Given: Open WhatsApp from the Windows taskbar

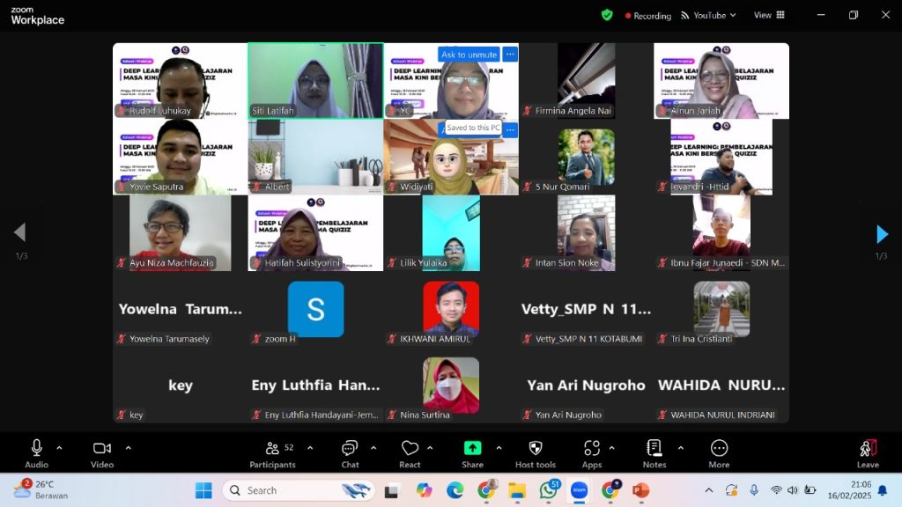Looking at the screenshot, I should (x=548, y=490).
